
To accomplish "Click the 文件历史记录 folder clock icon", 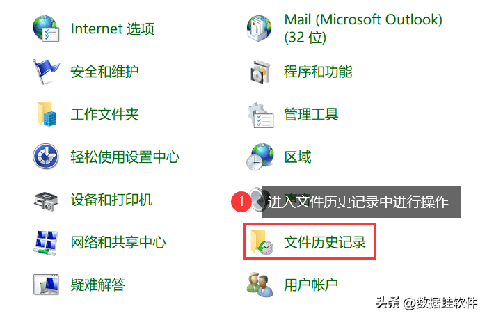I will click(x=262, y=242).
